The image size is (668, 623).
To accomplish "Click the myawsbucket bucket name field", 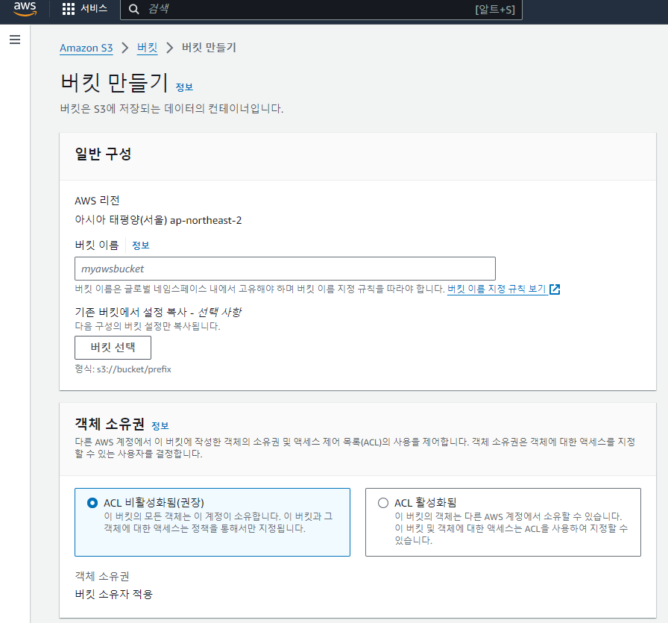I will 285,269.
